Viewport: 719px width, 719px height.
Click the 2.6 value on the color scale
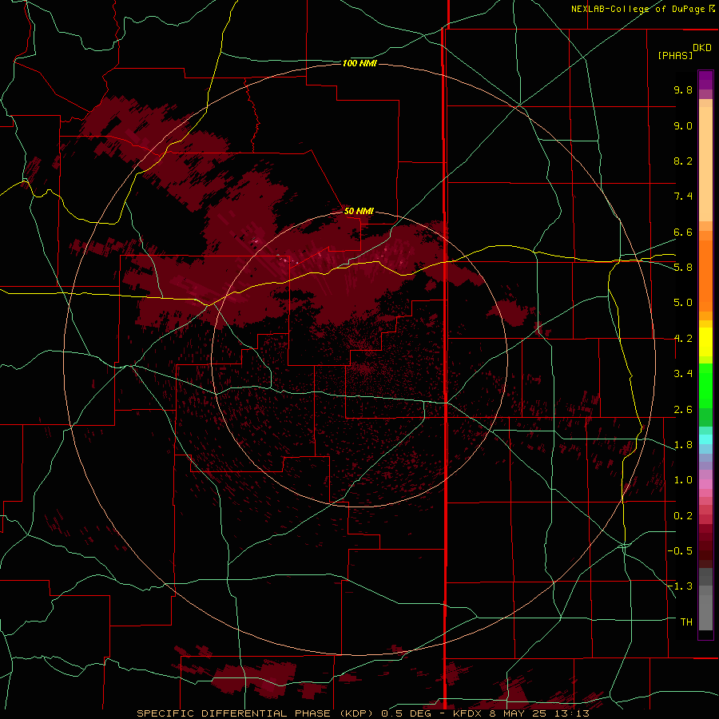(683, 410)
